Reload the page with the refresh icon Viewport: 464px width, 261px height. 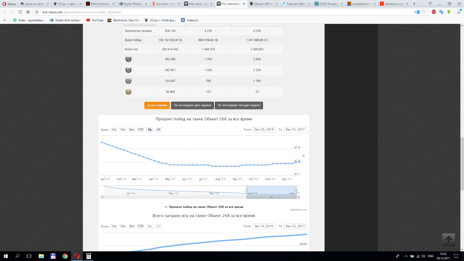pyautogui.click(x=20, y=12)
